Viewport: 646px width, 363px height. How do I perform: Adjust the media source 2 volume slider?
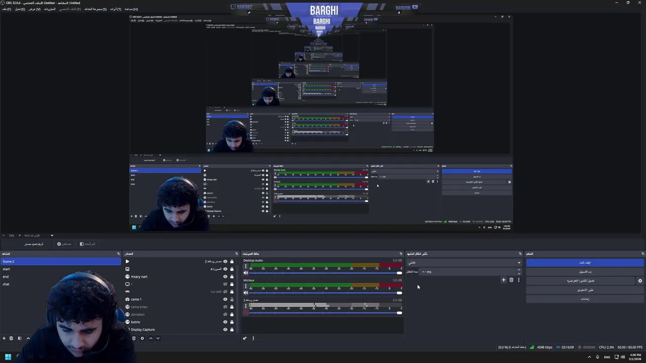[x=326, y=313]
